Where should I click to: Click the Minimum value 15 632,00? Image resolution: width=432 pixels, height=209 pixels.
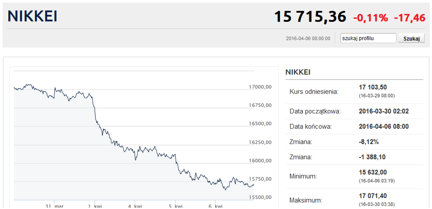pos(373,172)
